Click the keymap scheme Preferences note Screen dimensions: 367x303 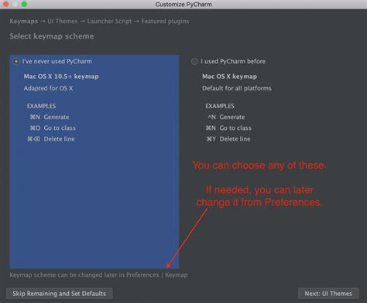coord(98,275)
